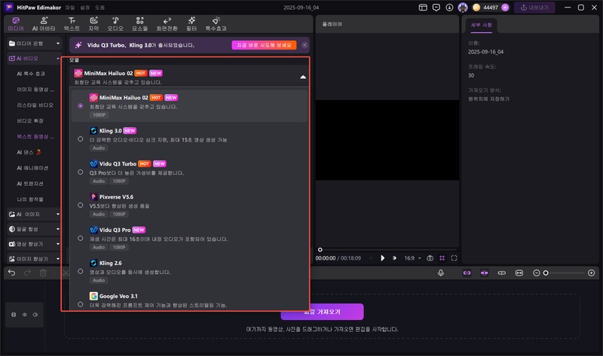Delete the selected clip with the trash icon
Image resolution: width=603 pixels, height=356 pixels.
(43, 272)
